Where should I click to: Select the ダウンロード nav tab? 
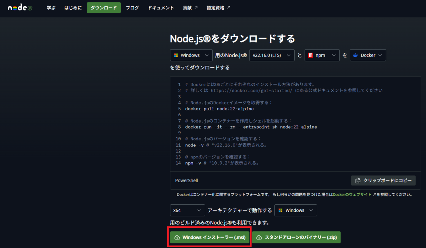104,8
